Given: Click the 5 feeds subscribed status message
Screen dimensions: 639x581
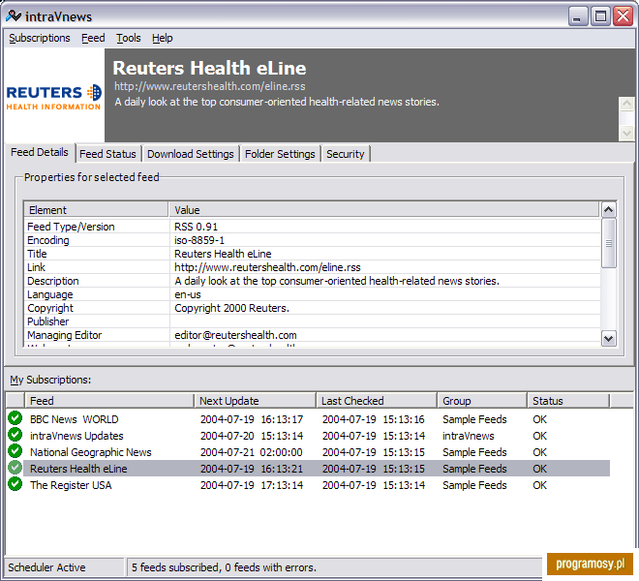Looking at the screenshot, I should (x=224, y=567).
